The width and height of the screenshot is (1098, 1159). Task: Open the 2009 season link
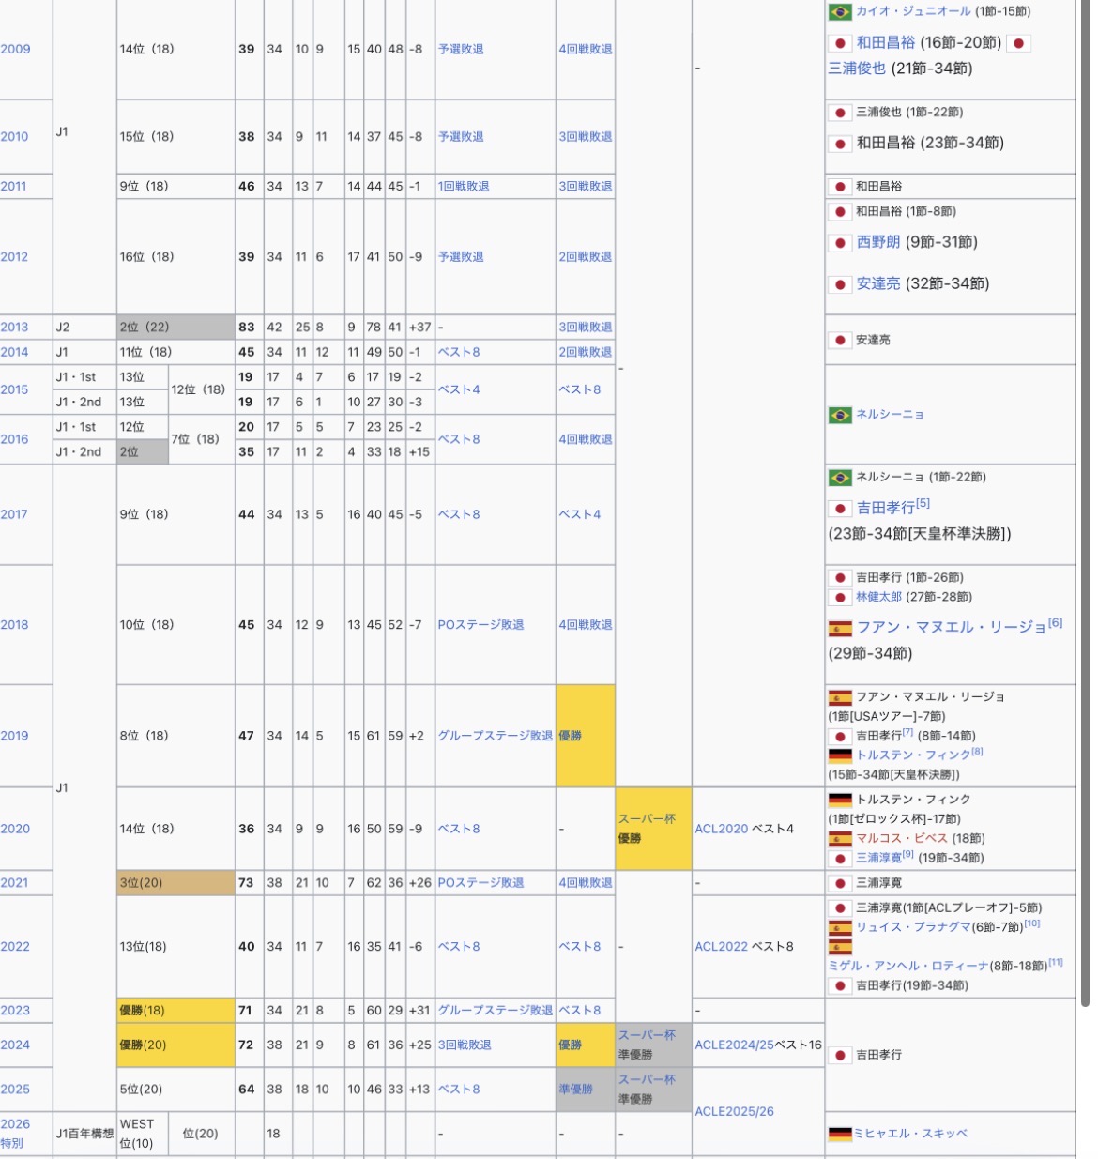click(x=15, y=49)
